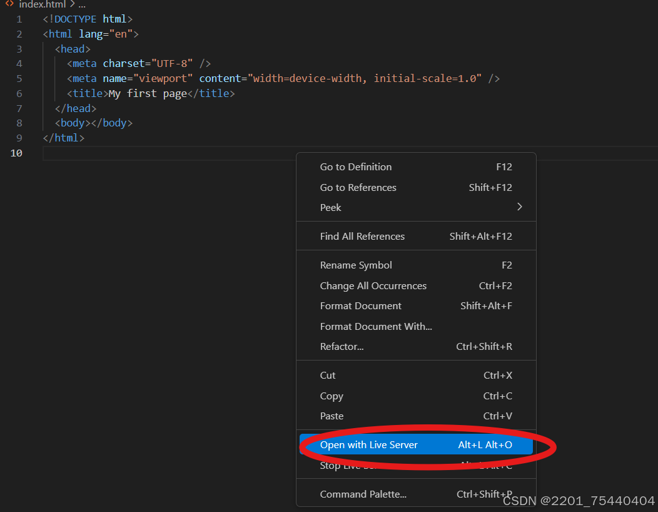Expand the Peek submenu

click(x=416, y=207)
